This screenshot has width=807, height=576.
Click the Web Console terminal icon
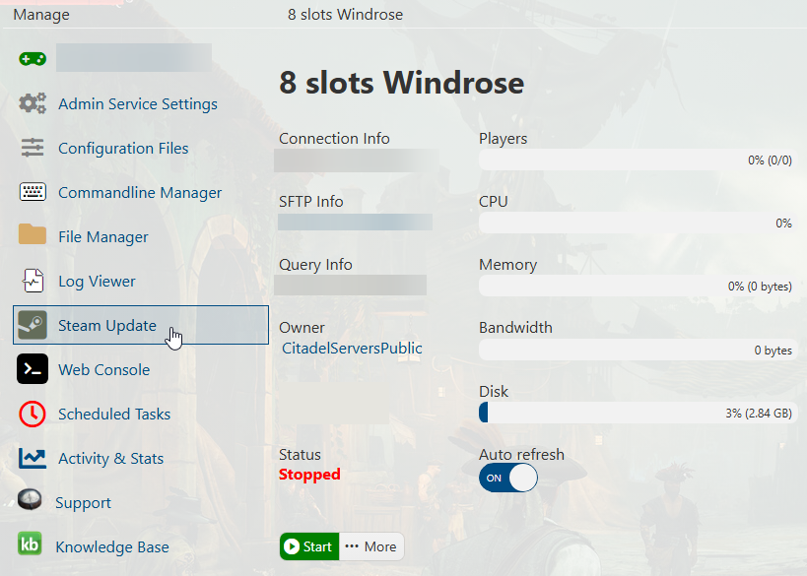(x=33, y=369)
